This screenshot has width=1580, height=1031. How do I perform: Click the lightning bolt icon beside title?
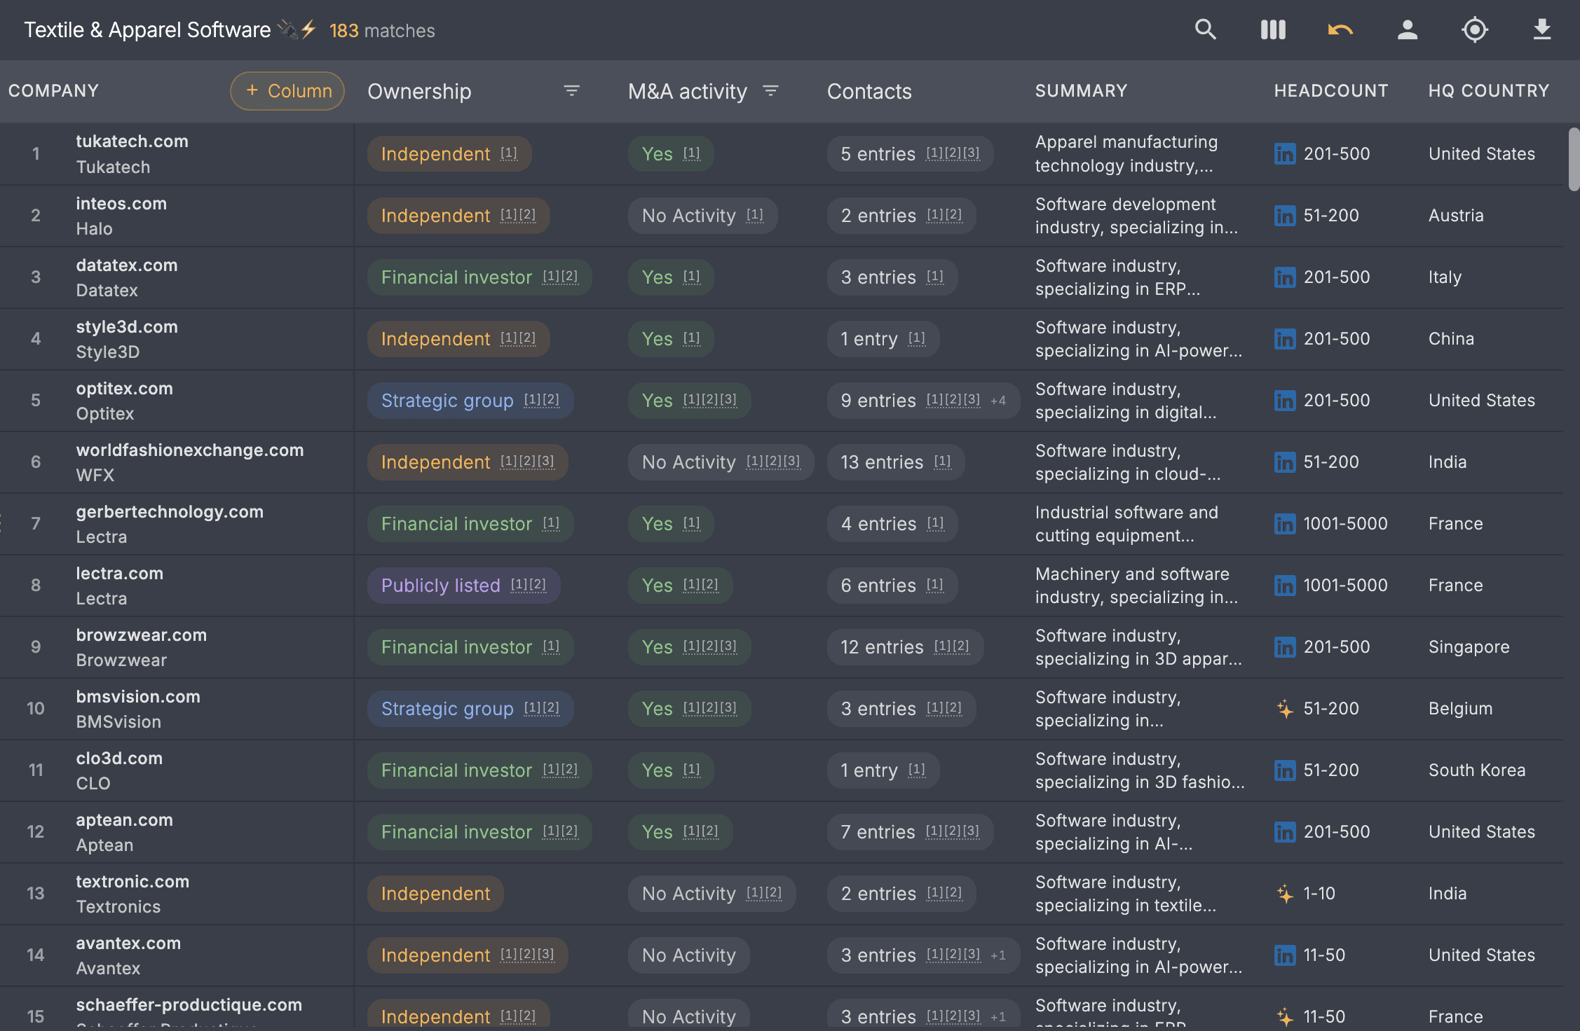(x=309, y=29)
